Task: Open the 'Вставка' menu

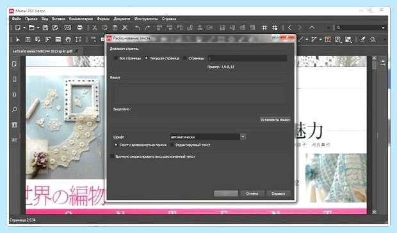Action: [58, 19]
